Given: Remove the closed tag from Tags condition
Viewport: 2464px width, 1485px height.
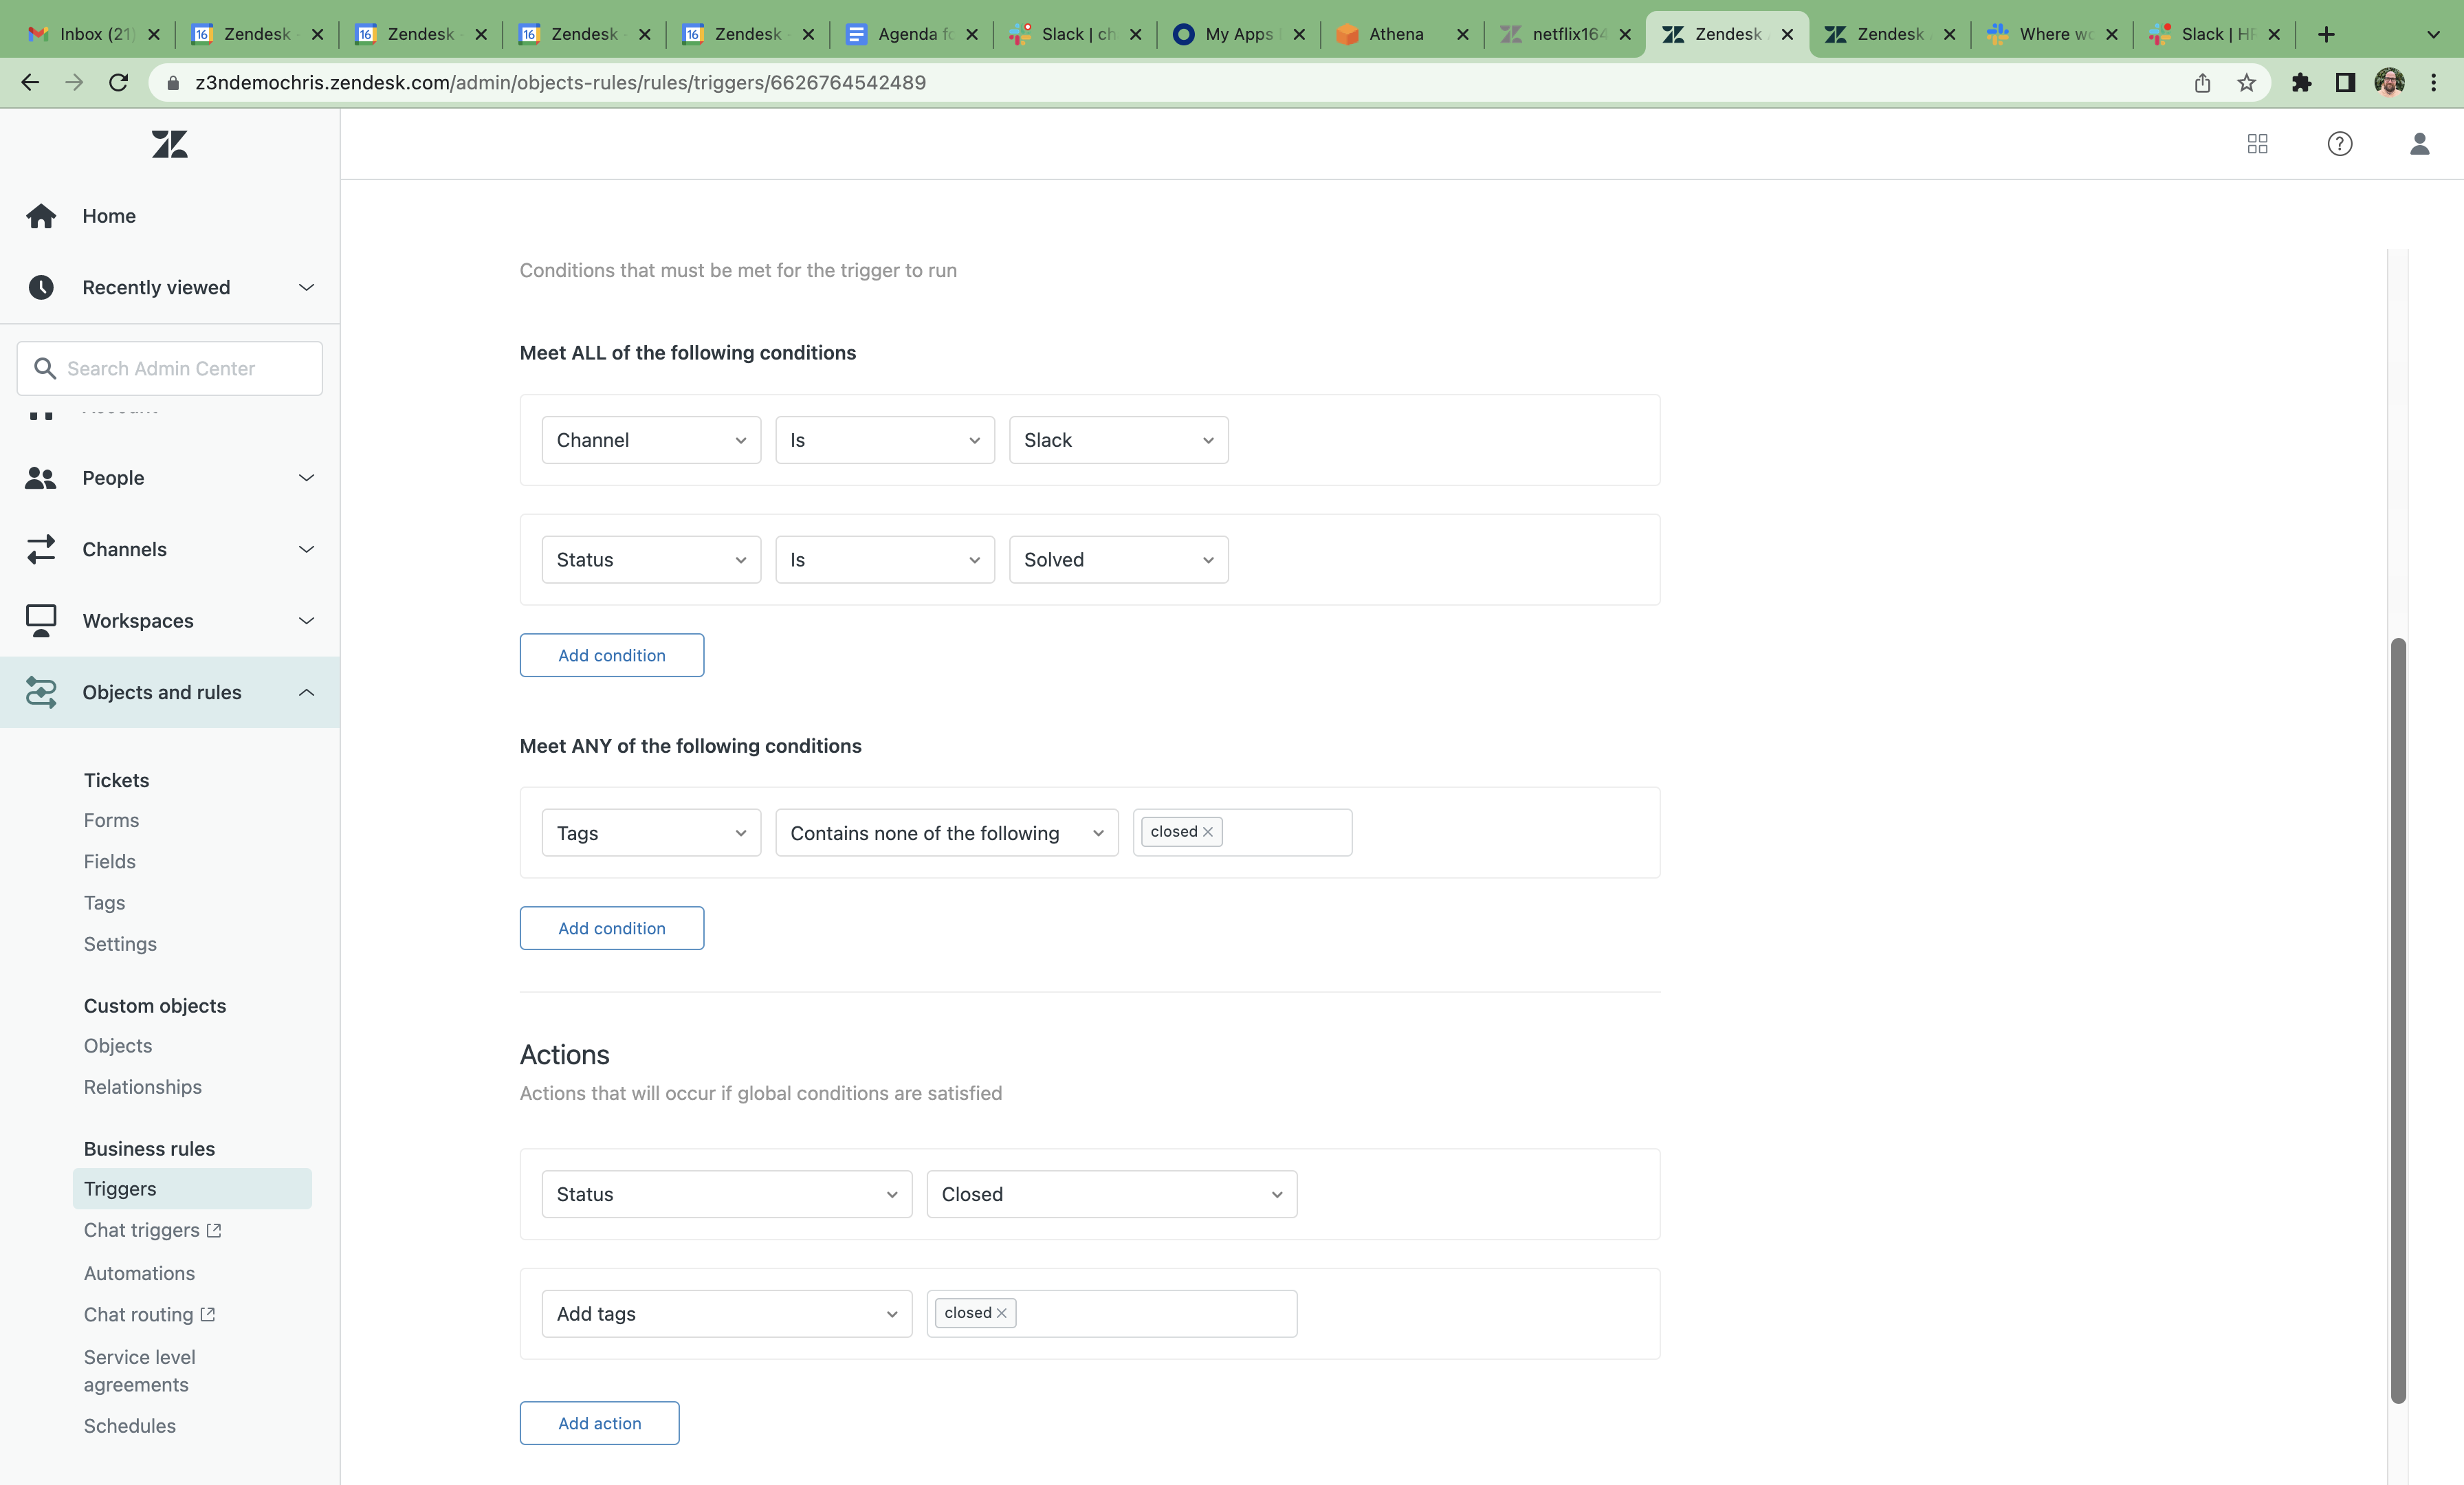Looking at the screenshot, I should (x=1208, y=832).
